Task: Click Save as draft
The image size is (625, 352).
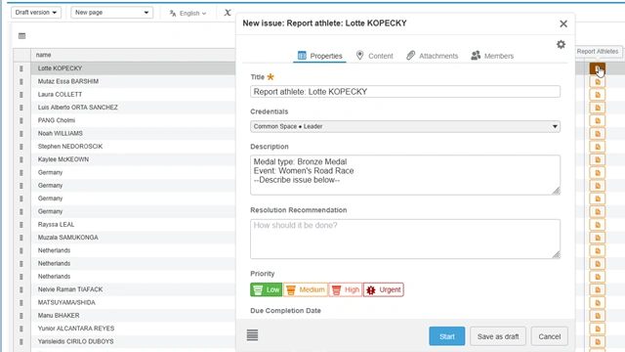Action: (498, 336)
